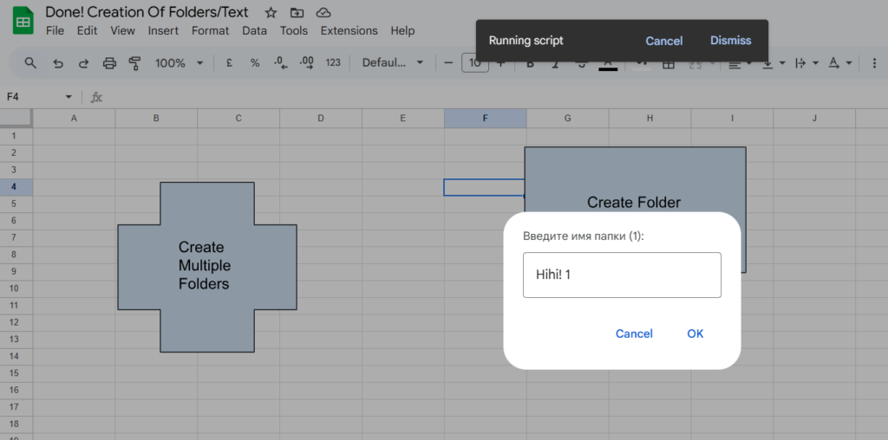Screen dimensions: 888x440
Task: Decrease decimal places
Action: pos(281,62)
